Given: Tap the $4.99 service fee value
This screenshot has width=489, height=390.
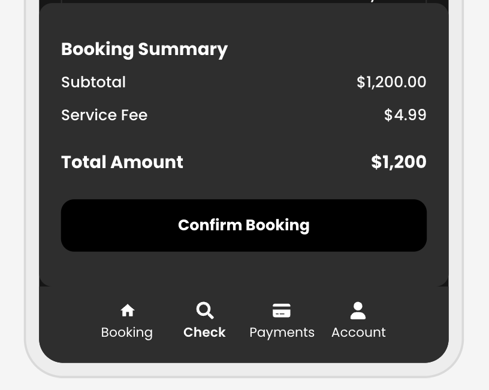Looking at the screenshot, I should click(405, 115).
